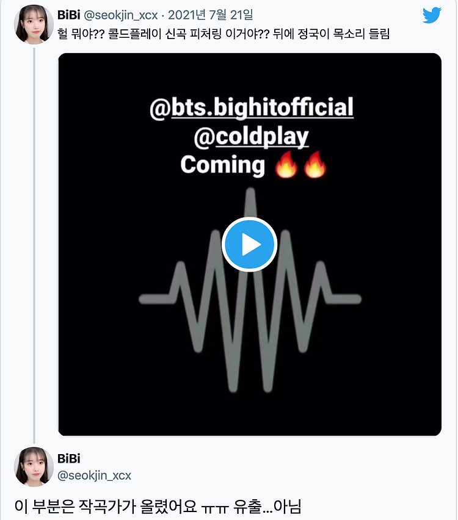Image resolution: width=458 pixels, height=520 pixels.
Task: Click the reply text about 작곡가
Action: pyautogui.click(x=158, y=507)
